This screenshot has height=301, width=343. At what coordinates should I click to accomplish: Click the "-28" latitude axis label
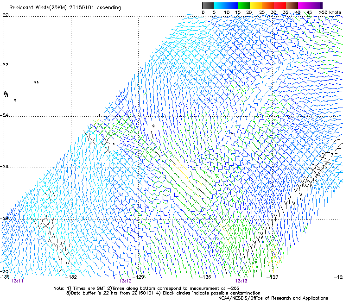click(x=4, y=218)
